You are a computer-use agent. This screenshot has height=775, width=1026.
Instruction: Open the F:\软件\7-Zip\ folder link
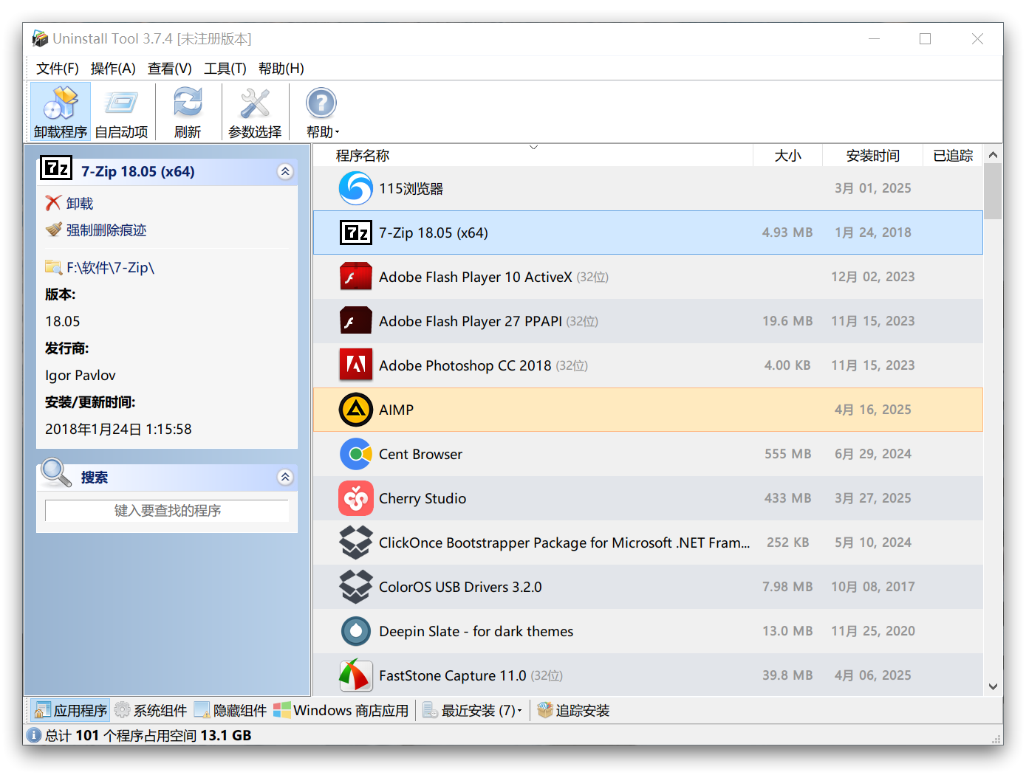pos(111,267)
